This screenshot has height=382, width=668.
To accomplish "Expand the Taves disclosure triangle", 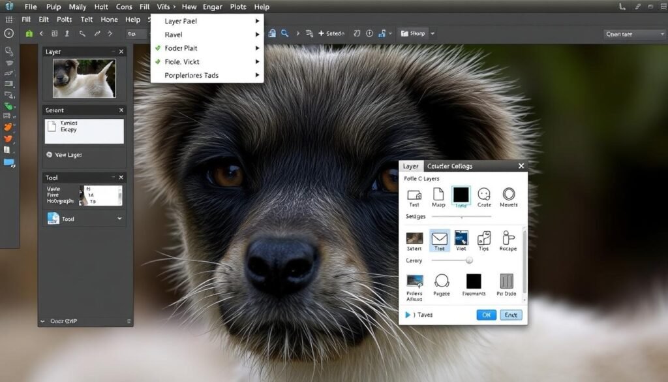I will (x=408, y=315).
